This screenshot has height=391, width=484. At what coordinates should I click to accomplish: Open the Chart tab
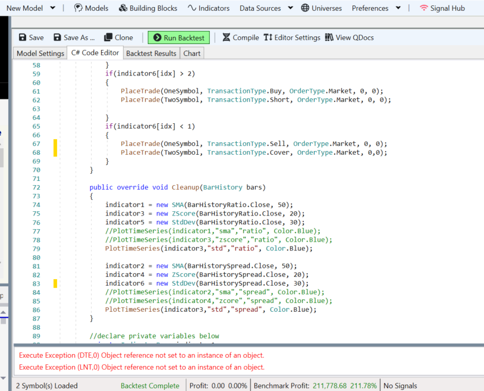192,54
